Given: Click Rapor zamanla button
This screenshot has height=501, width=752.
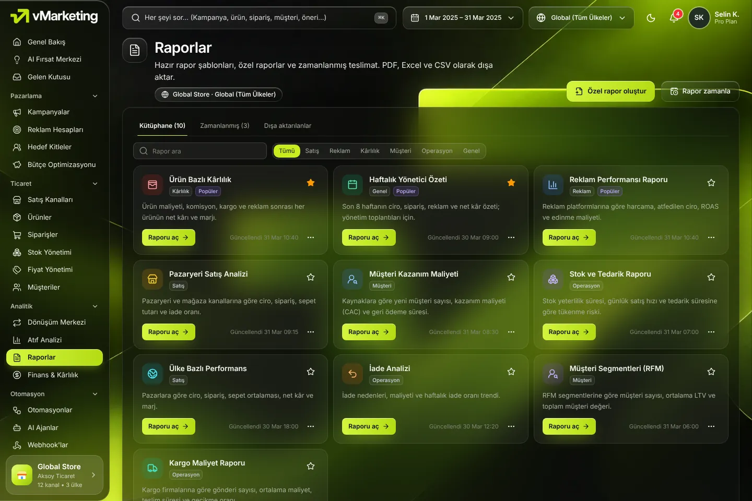Looking at the screenshot, I should [700, 91].
